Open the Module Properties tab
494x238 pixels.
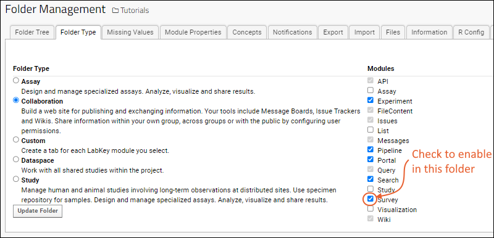193,33
